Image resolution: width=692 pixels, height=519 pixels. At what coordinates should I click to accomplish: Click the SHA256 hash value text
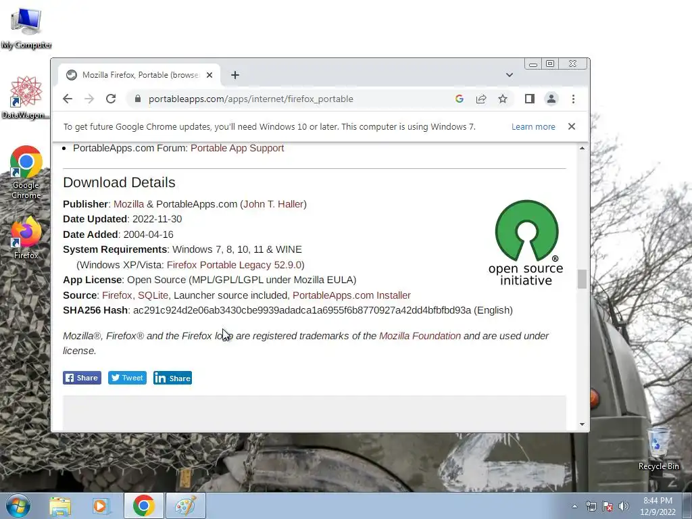tap(302, 310)
